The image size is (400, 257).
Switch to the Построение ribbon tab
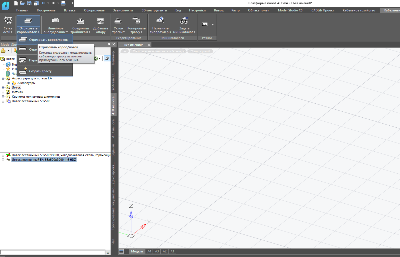coord(46,10)
